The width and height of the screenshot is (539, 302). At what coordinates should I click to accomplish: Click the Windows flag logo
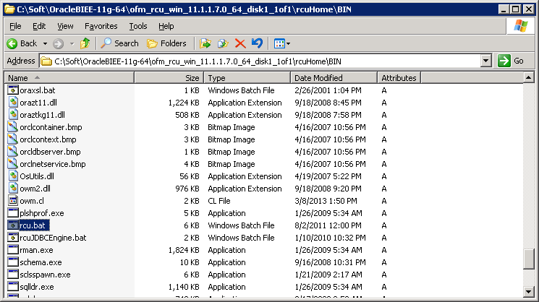(520, 26)
